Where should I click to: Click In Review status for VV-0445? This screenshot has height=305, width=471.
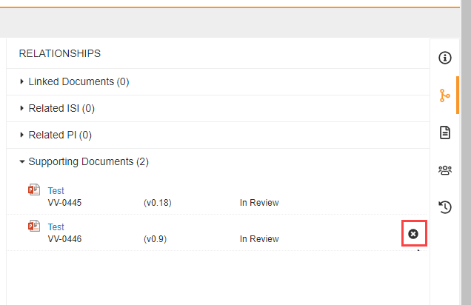click(259, 203)
